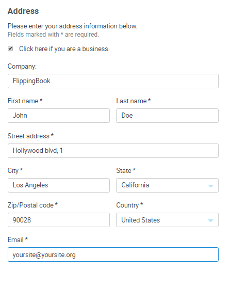Click the blue arrow in the Country dropdown
This screenshot has height=287, width=231.
point(211,220)
